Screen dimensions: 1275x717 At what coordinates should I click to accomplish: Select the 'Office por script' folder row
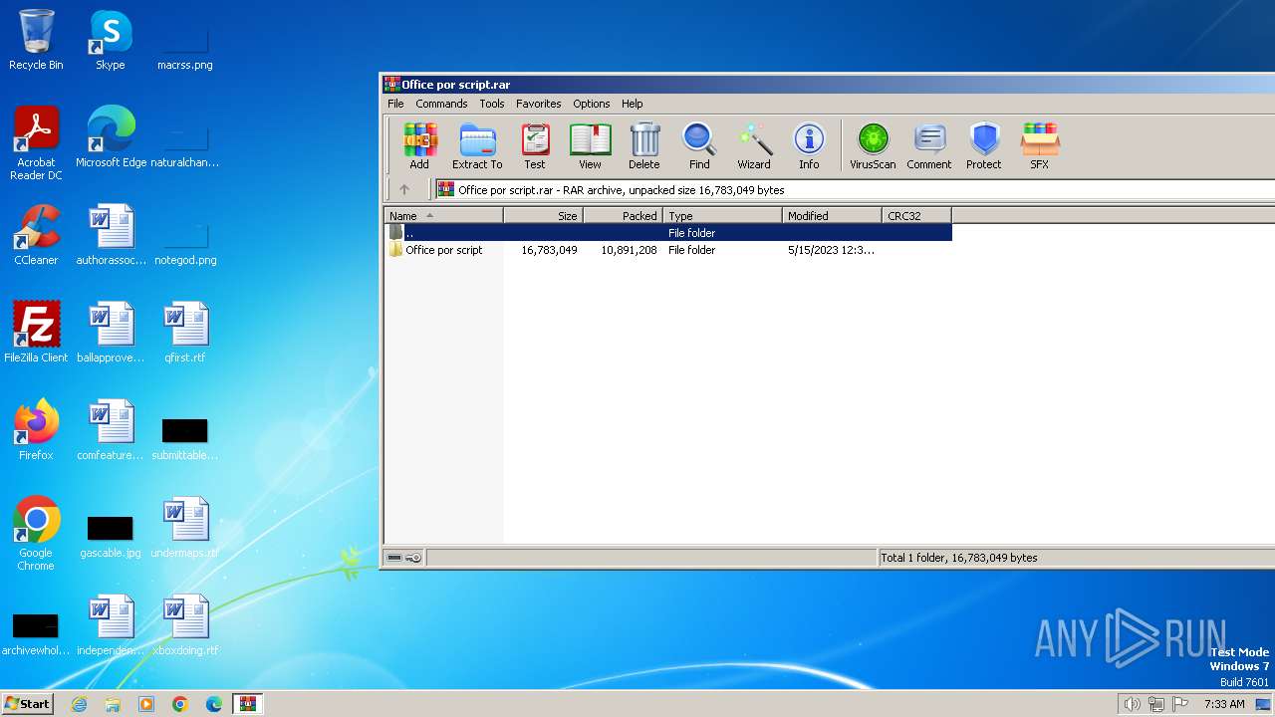pos(668,250)
